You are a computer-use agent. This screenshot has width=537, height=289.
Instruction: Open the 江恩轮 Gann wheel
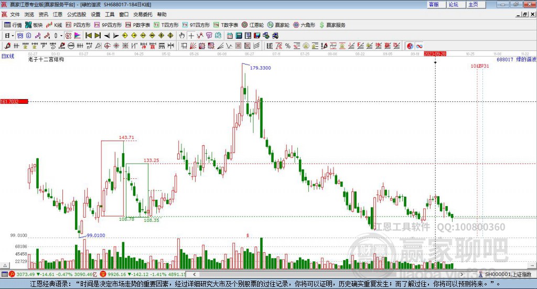[253, 25]
